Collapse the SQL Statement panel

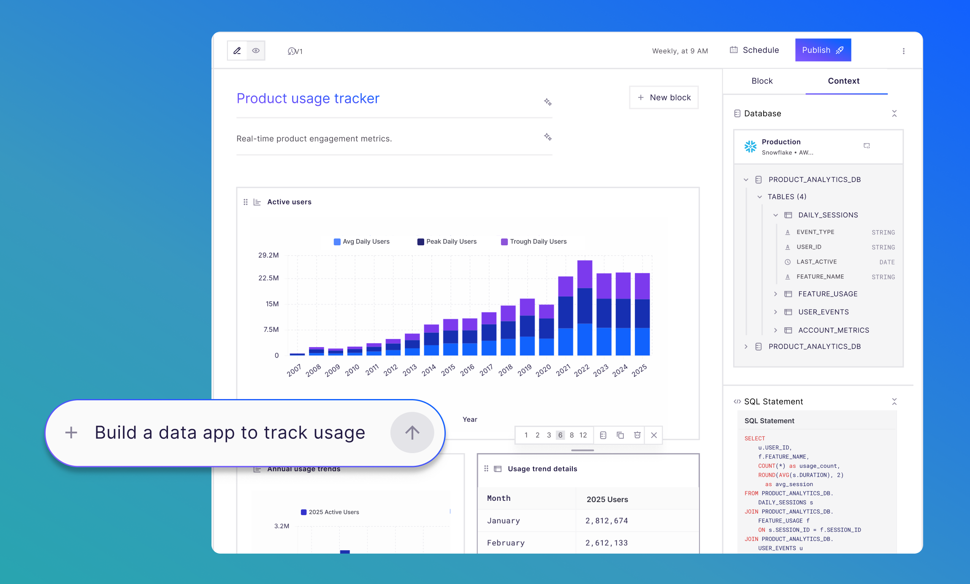(x=894, y=401)
